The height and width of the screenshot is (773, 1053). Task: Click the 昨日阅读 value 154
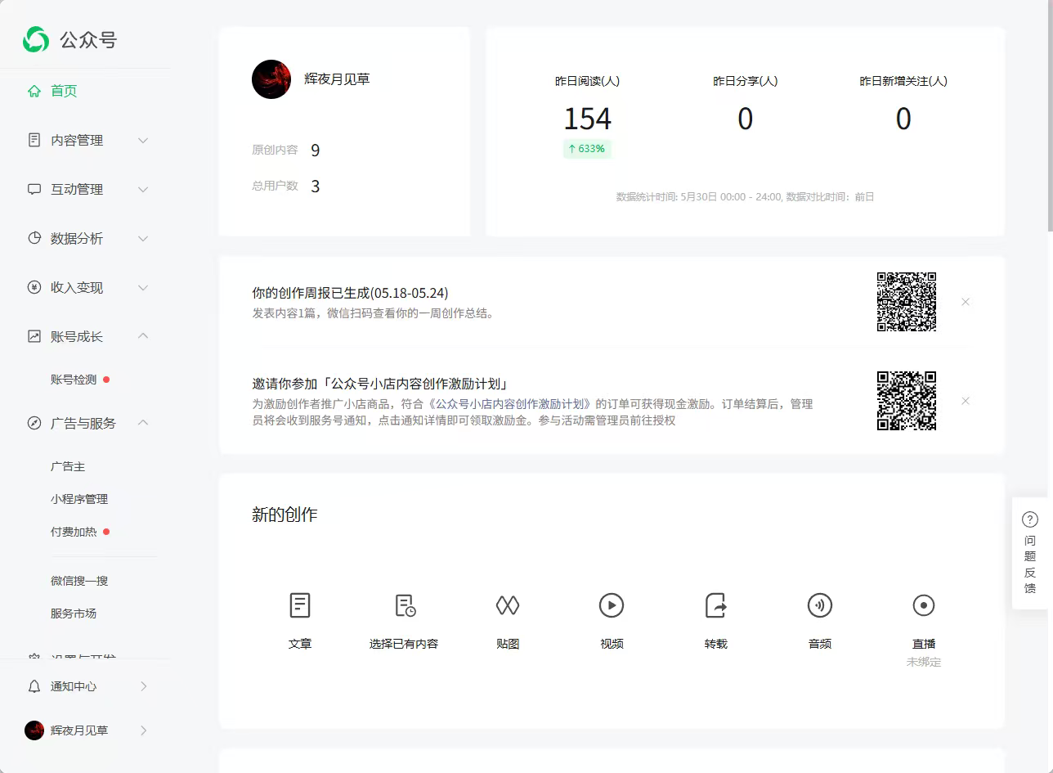pos(587,119)
